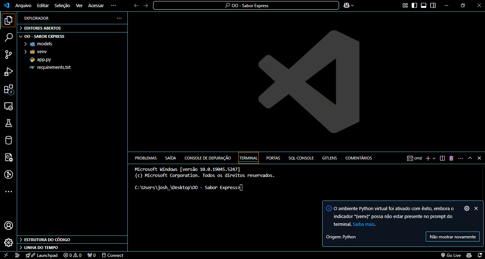
Task: Toggle primary sidebar visibility
Action: [414, 5]
